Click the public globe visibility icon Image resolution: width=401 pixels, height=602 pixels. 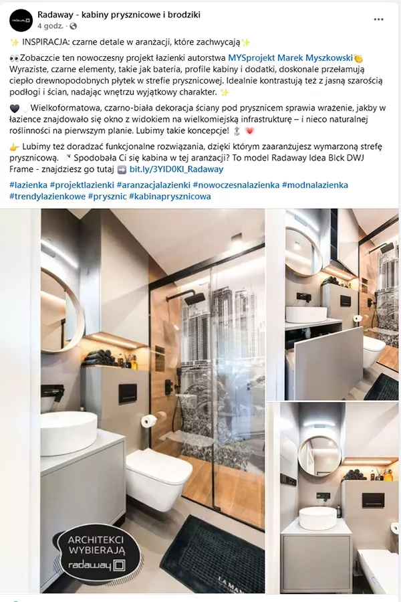[74, 26]
